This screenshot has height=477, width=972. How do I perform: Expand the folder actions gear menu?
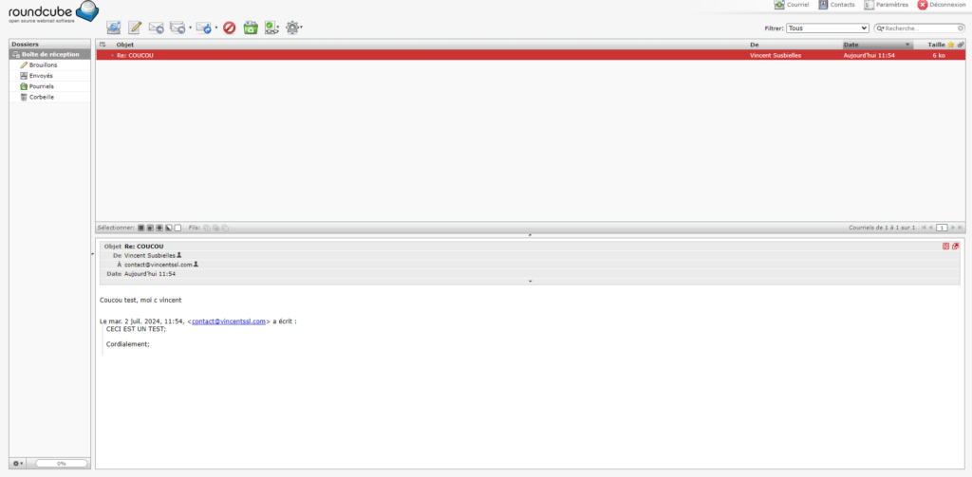[x=20, y=463]
